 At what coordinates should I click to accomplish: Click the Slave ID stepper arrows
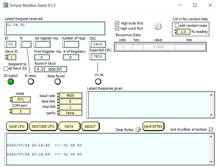click(x=6, y=57)
